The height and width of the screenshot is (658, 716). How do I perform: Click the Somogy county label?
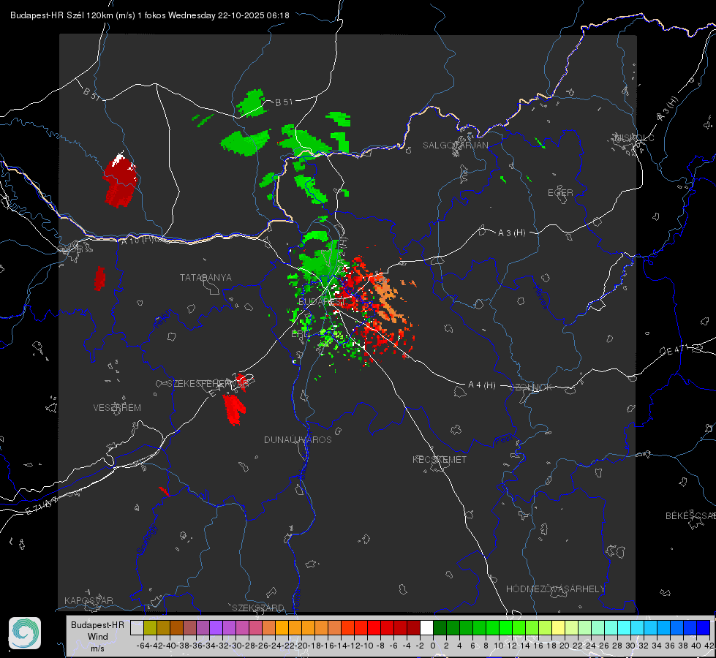[146, 540]
